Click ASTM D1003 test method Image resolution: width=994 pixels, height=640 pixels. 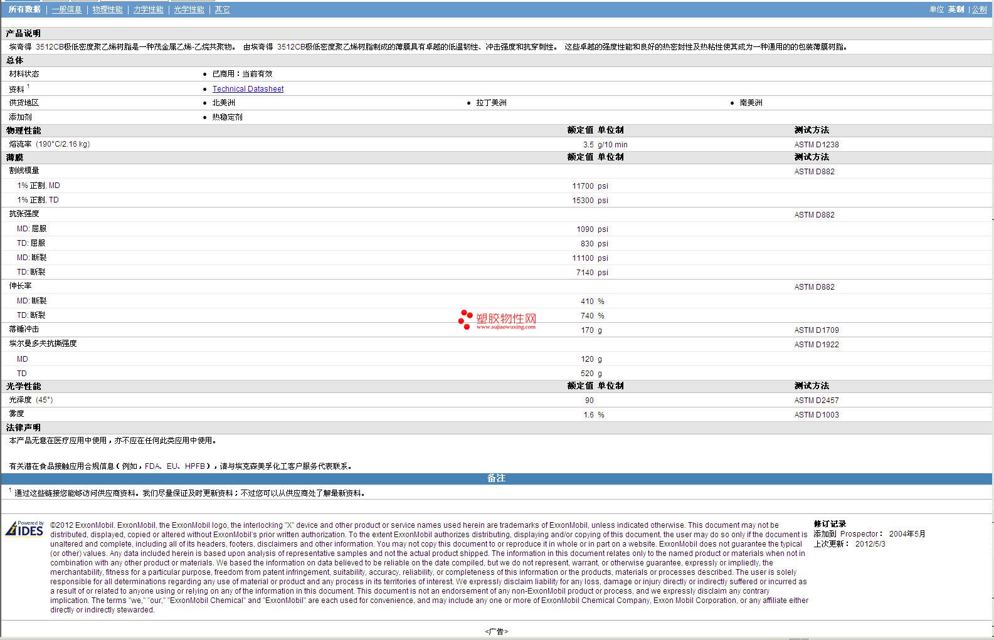(x=816, y=415)
